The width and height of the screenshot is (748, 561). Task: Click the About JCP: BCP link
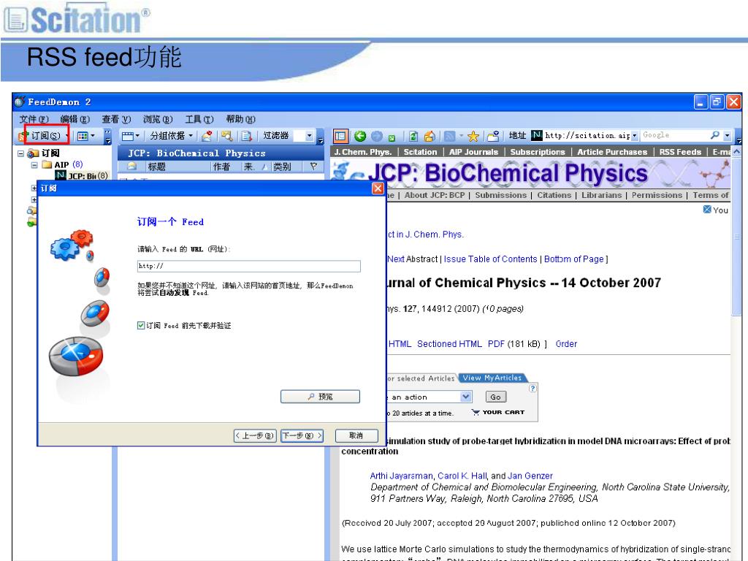coord(435,195)
